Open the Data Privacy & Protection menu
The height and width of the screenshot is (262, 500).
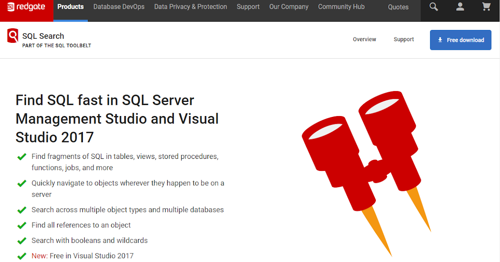190,7
